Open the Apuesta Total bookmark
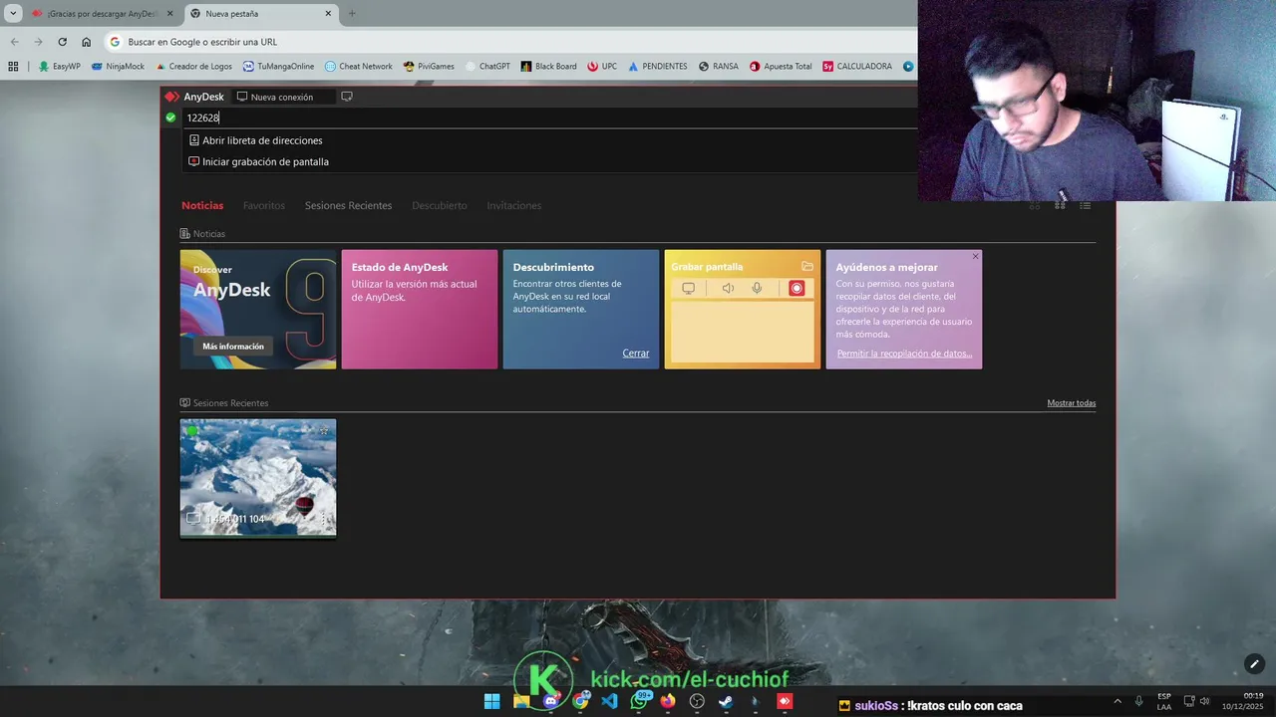The image size is (1276, 717). 781,67
